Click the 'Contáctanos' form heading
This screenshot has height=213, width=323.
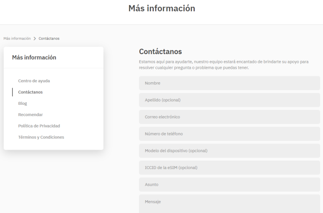click(160, 52)
